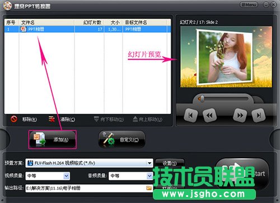
Task: Click the slide count value 17
Action: tap(100, 29)
